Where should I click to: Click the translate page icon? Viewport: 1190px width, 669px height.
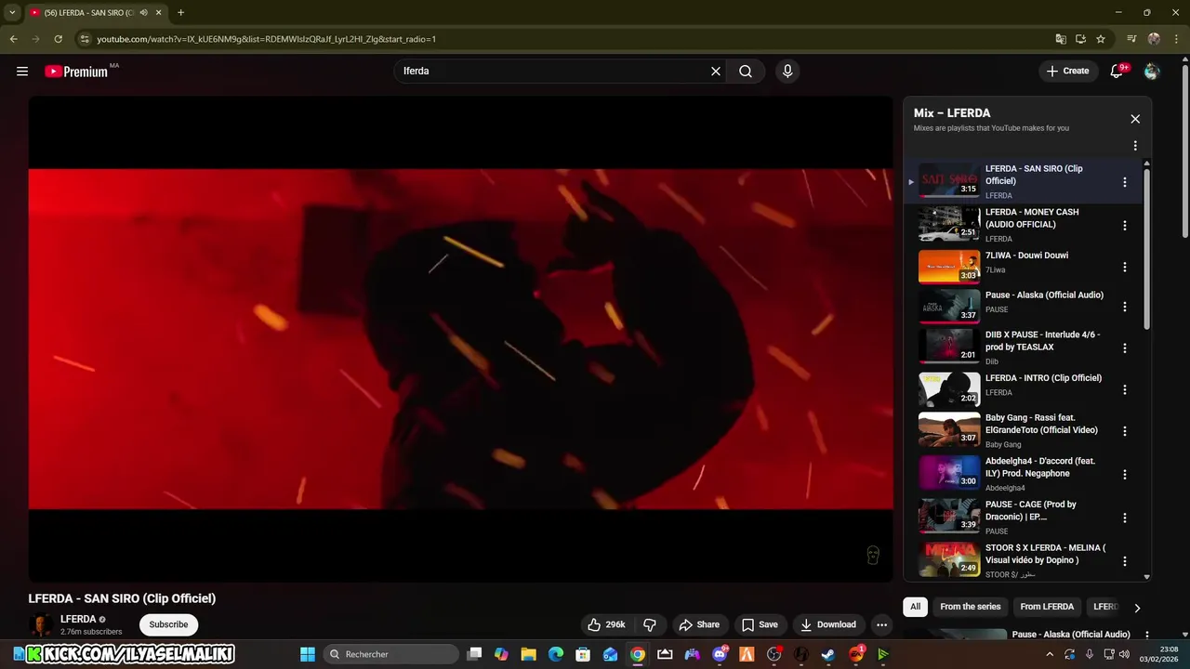pyautogui.click(x=1061, y=39)
